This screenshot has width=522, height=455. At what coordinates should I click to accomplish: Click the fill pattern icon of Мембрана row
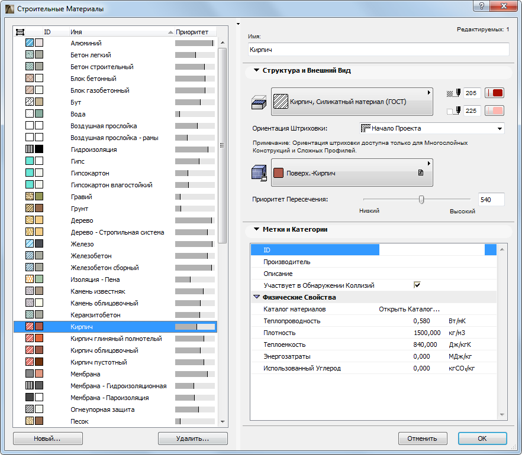(x=30, y=373)
